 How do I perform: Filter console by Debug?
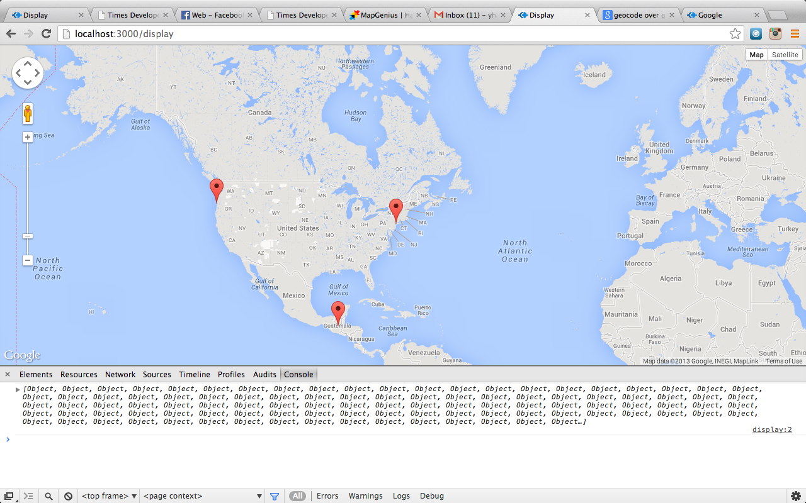[x=432, y=496]
